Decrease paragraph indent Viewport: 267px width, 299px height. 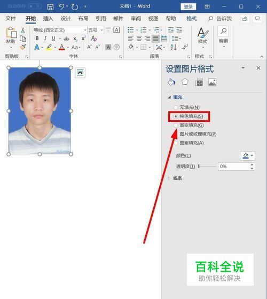point(171,30)
